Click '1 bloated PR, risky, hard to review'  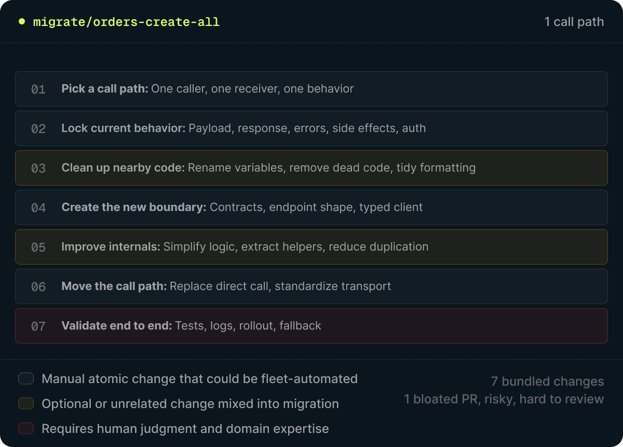pos(504,399)
